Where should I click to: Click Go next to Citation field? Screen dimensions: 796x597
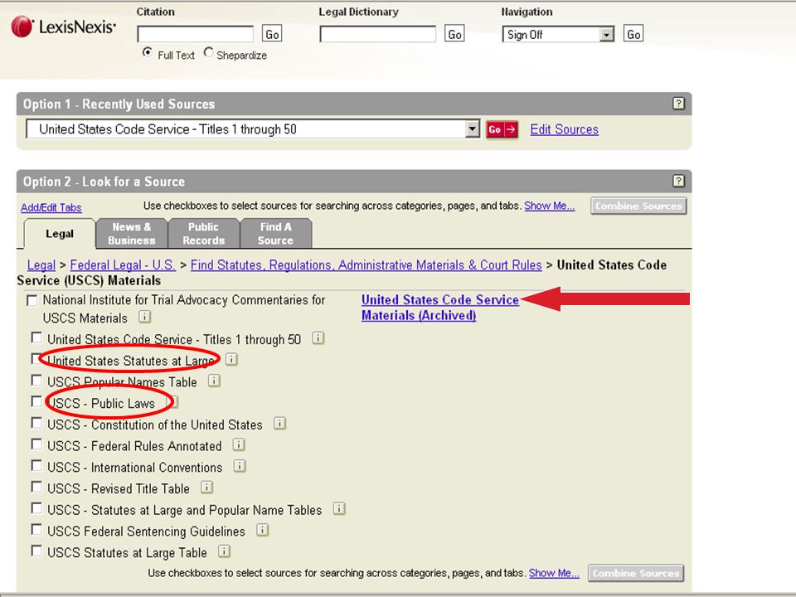point(272,34)
